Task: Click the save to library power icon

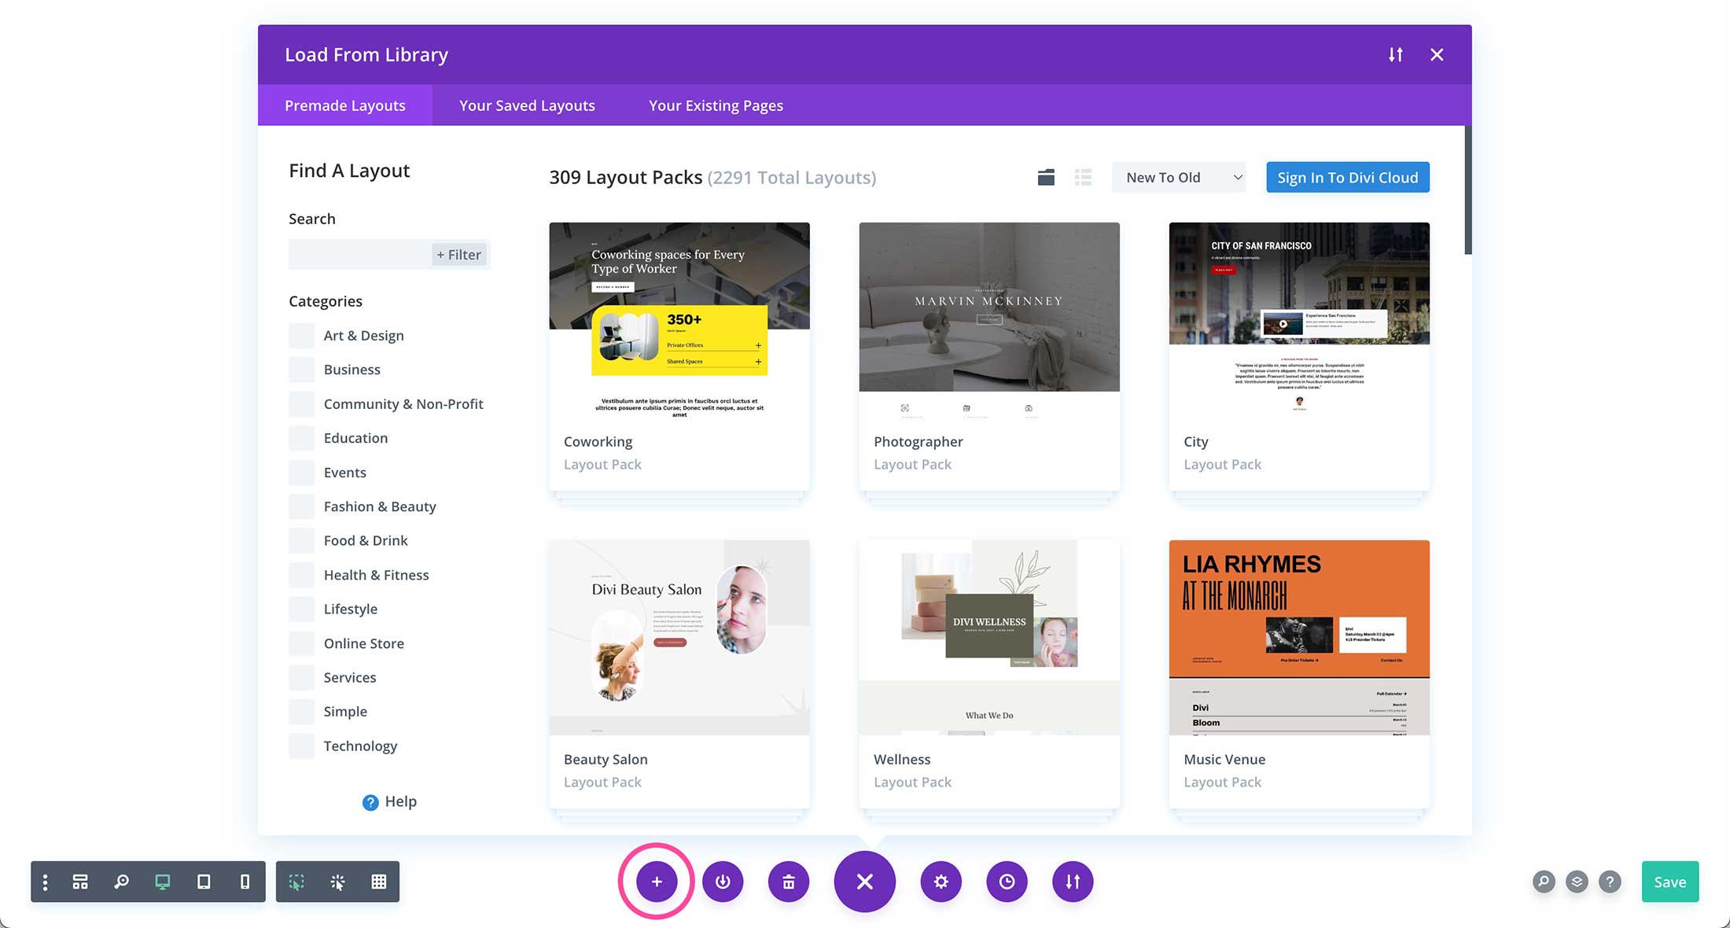Action: point(723,882)
